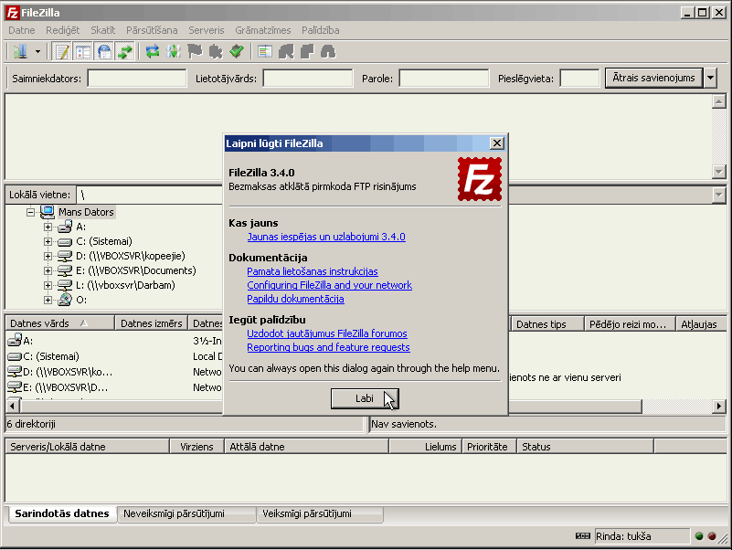Viewport: 732px width, 550px height.
Task: Click the Lietotājvārds input field
Action: (308, 78)
